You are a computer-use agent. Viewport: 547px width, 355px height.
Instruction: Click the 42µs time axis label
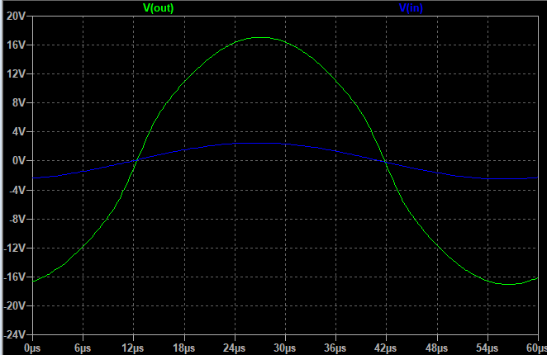tap(386, 348)
